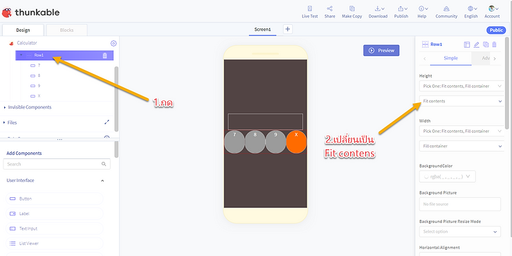This screenshot has height=256, width=512.
Task: Switch to the Design tab
Action: click(x=23, y=30)
